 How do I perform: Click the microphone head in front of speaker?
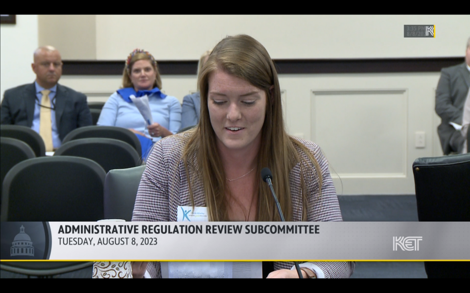pyautogui.click(x=266, y=174)
